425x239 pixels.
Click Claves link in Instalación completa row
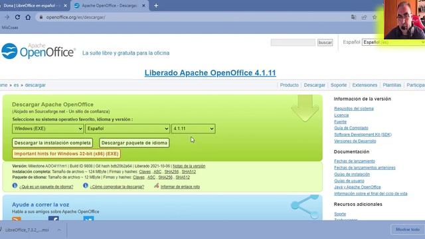click(145, 172)
